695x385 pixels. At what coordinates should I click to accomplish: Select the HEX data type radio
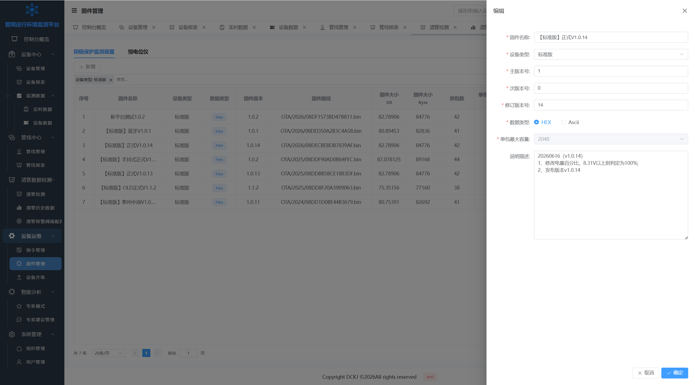point(536,122)
